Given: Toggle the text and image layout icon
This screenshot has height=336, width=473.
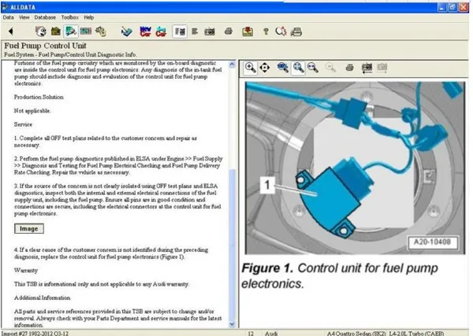Looking at the screenshot, I should point(180,31).
